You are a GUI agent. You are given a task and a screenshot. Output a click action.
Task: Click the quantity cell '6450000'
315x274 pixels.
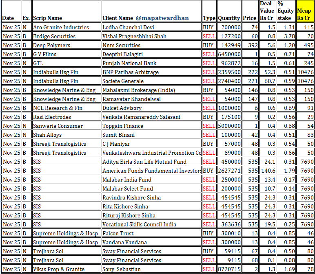[229, 54]
